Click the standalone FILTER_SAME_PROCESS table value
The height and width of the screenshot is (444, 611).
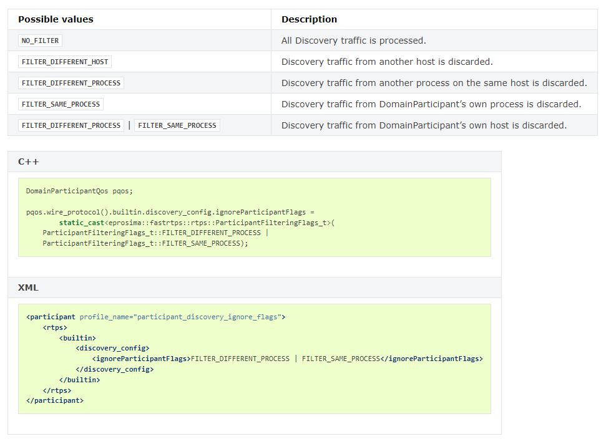[x=61, y=104]
